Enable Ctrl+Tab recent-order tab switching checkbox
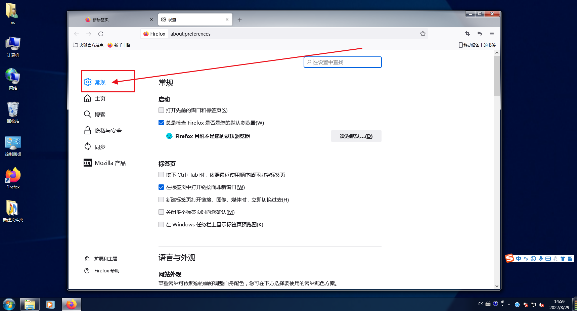The width and height of the screenshot is (577, 311). 161,175
